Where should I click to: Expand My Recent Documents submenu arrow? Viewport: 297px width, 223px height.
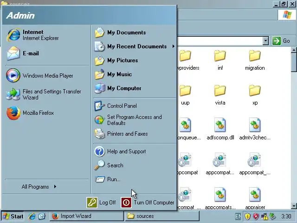pos(173,46)
